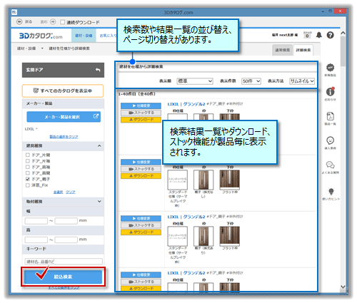Screen dimensions: 357x303
Task: Click 仕様変更 in topmost result row
Action: tap(141, 106)
